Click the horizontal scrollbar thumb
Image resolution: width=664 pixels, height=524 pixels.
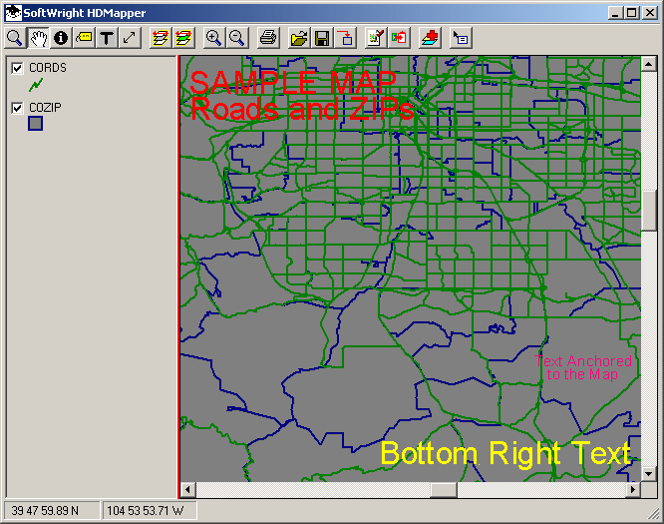coord(444,490)
